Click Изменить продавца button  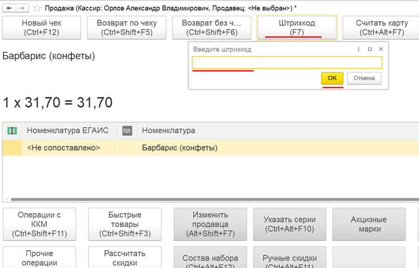point(210,225)
